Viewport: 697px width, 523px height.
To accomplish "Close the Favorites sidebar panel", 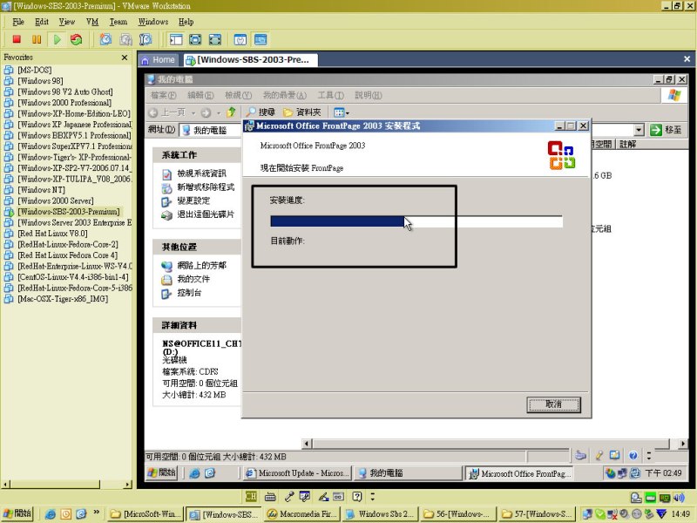I will point(125,58).
